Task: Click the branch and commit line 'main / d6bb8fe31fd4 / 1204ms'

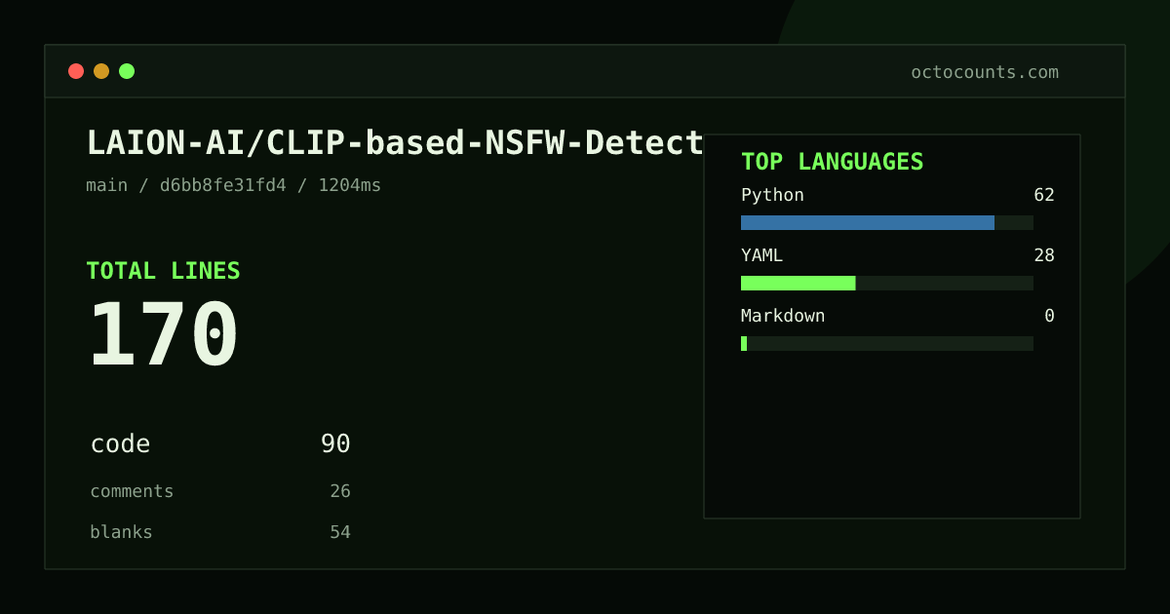Action: (234, 185)
